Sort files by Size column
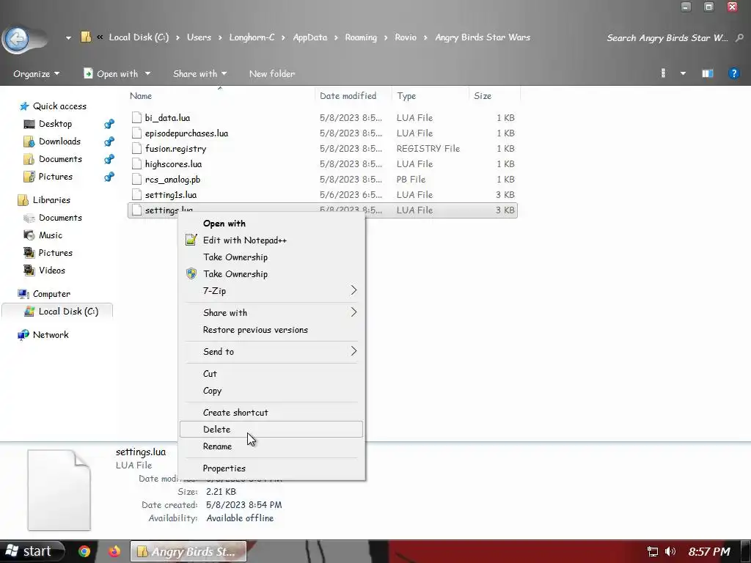The image size is (751, 563). (483, 96)
